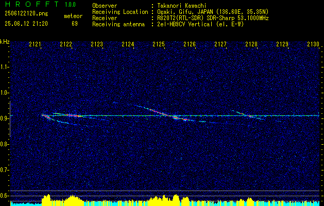This screenshot has height=206, width=324.
Task: Click the 0.8 frequency axis label
Action: pos(4,144)
